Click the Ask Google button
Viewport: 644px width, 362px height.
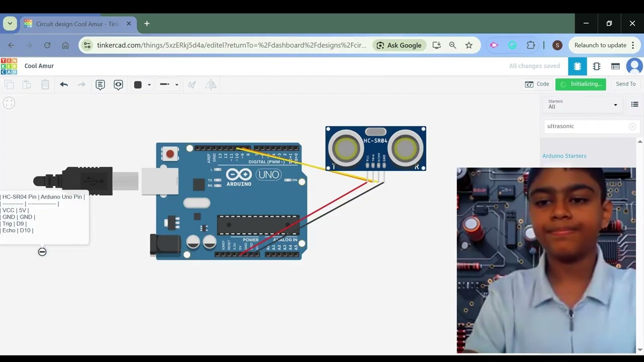(399, 45)
